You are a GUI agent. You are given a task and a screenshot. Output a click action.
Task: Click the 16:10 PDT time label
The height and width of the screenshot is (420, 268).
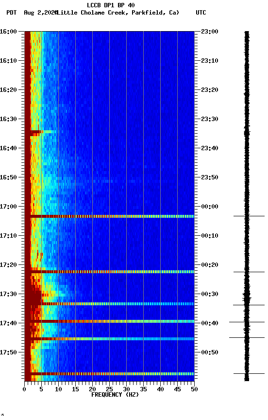tap(8, 61)
